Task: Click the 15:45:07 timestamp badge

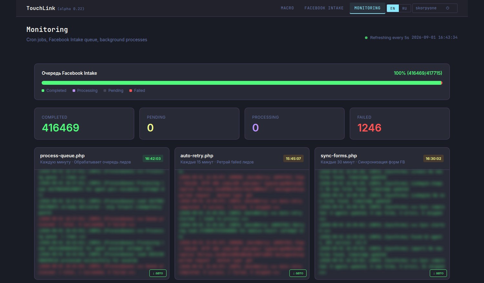Action: click(x=293, y=159)
